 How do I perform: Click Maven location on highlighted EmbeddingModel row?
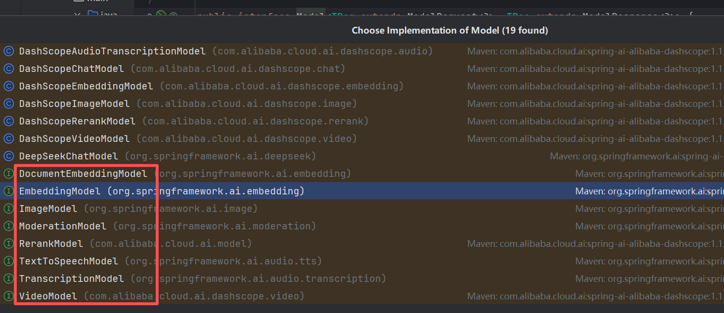tap(650, 191)
